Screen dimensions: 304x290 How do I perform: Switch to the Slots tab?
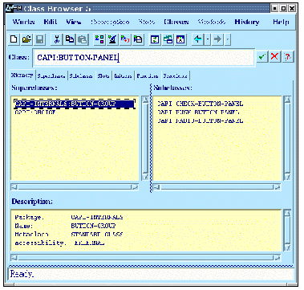click(x=103, y=76)
